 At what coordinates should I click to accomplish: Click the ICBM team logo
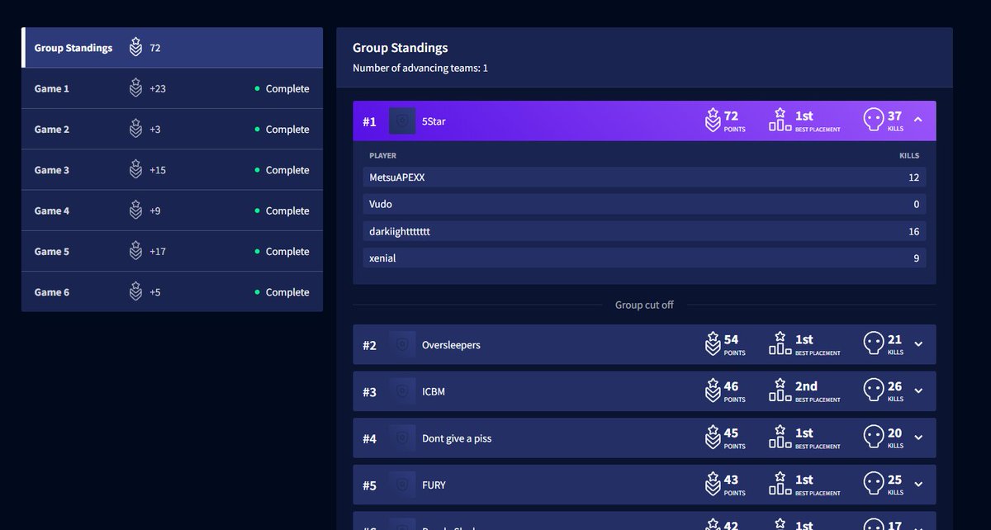[402, 391]
